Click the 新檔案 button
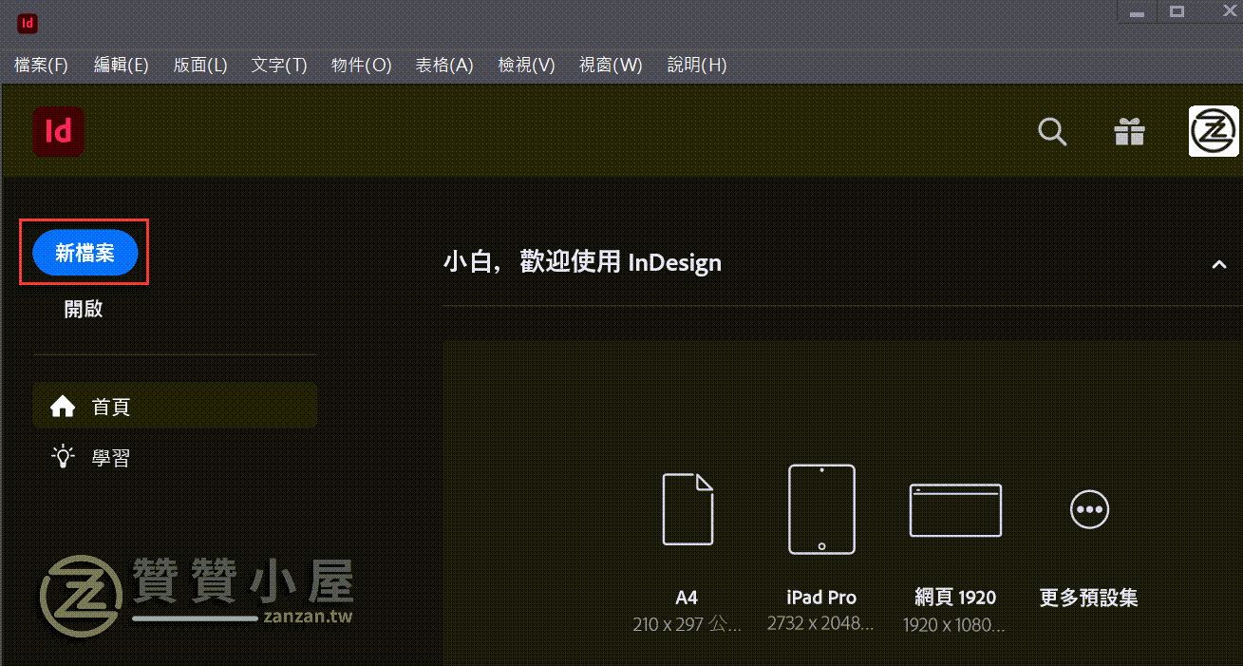This screenshot has height=666, width=1243. point(85,253)
